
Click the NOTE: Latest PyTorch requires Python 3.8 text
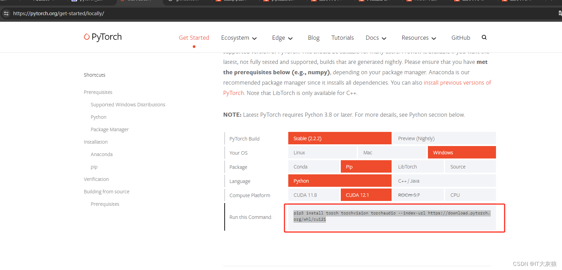344,115
